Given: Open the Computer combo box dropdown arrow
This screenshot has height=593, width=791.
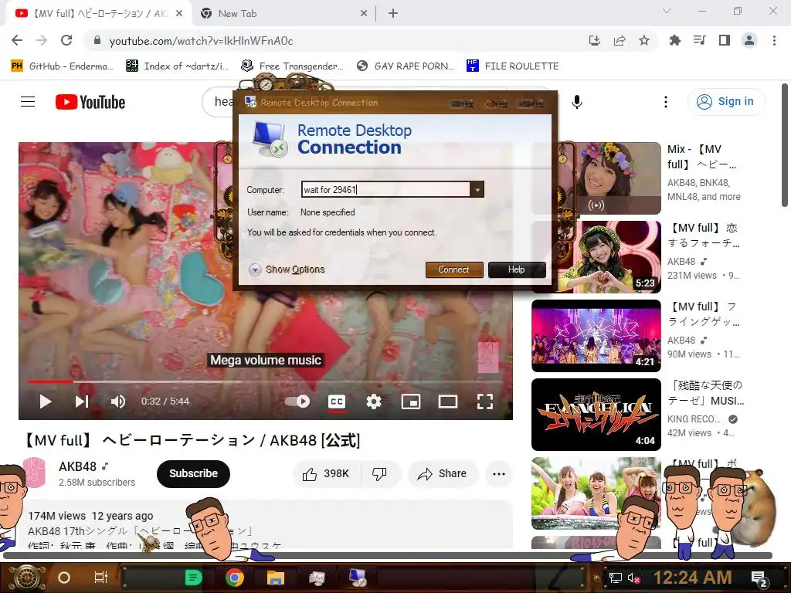Looking at the screenshot, I should pyautogui.click(x=477, y=190).
